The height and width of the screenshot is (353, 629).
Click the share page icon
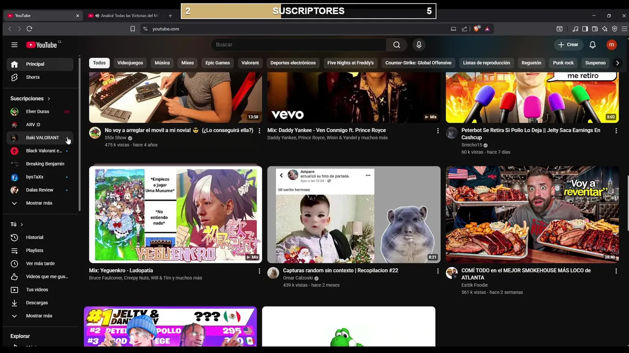point(464,29)
